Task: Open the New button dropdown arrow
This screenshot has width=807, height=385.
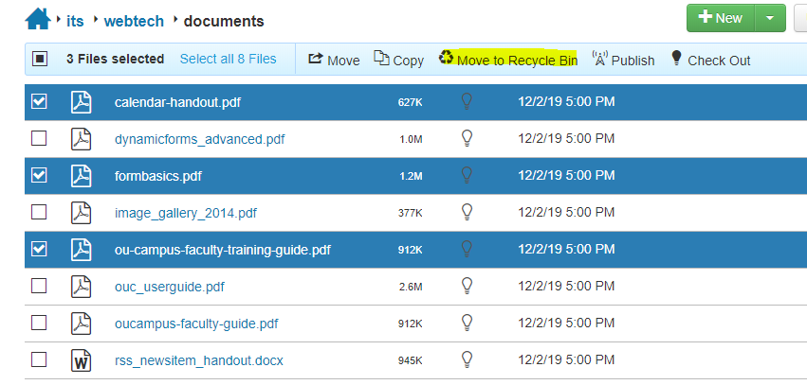Action: coord(770,18)
